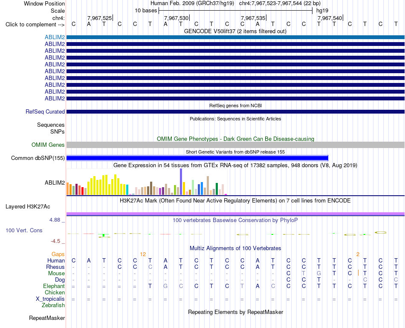Open the GTEx Gene Expression track title
405x328 pixels.
235,165
